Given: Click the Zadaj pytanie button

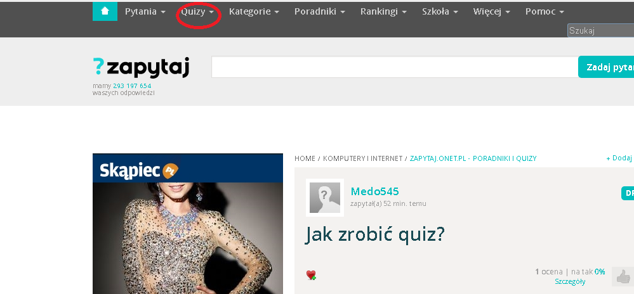Looking at the screenshot, I should pos(606,67).
